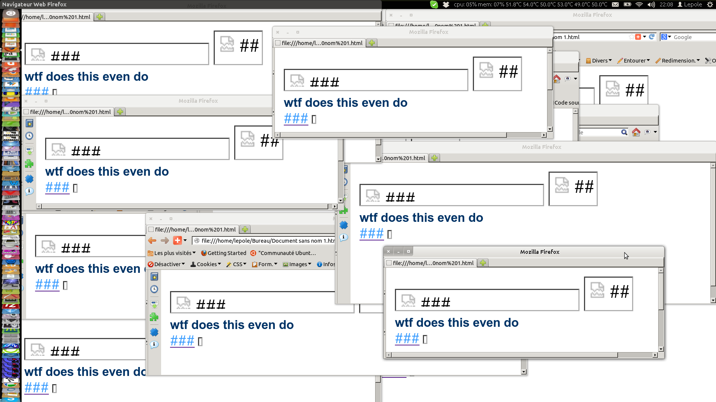
Task: Click the volume speaker indicator icon
Action: click(x=651, y=4)
